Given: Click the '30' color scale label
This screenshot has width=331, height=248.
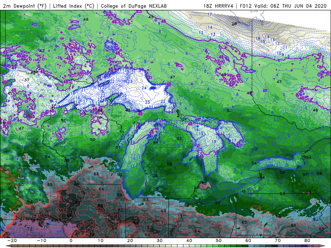Looking at the screenshot, I should tap(160, 241).
